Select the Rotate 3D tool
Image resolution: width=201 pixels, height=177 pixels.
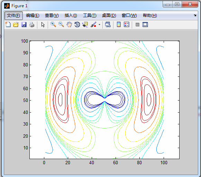77,24
